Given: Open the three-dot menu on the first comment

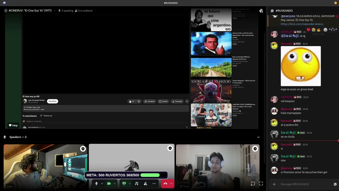Looking at the screenshot, I should tap(187, 127).
